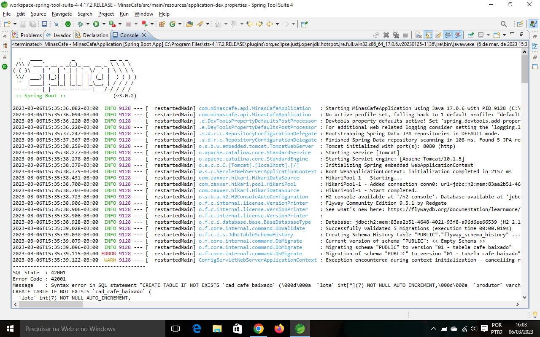Image resolution: width=540 pixels, height=337 pixels.
Task: Toggle Word Wrap in the console
Action: pyautogui.click(x=438, y=35)
